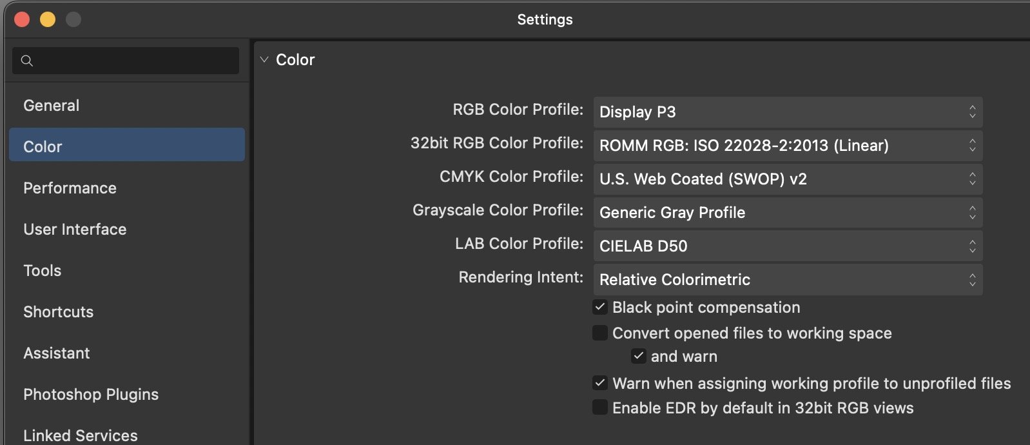
Task: Open the 32bit RGB Color Profile dropdown
Action: 787,146
